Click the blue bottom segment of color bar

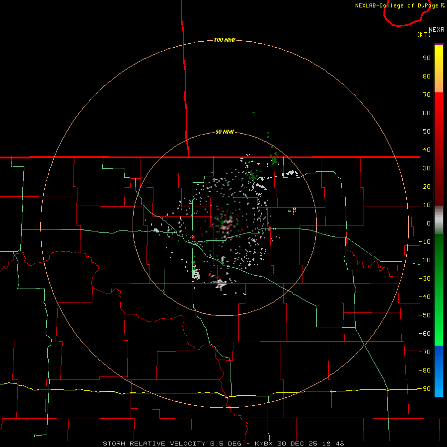click(439, 372)
